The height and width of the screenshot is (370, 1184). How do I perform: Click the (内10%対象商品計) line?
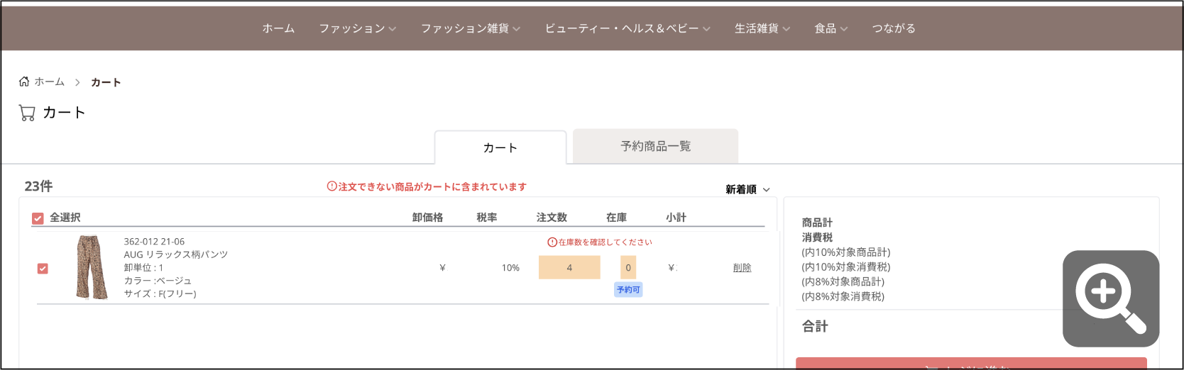point(846,252)
